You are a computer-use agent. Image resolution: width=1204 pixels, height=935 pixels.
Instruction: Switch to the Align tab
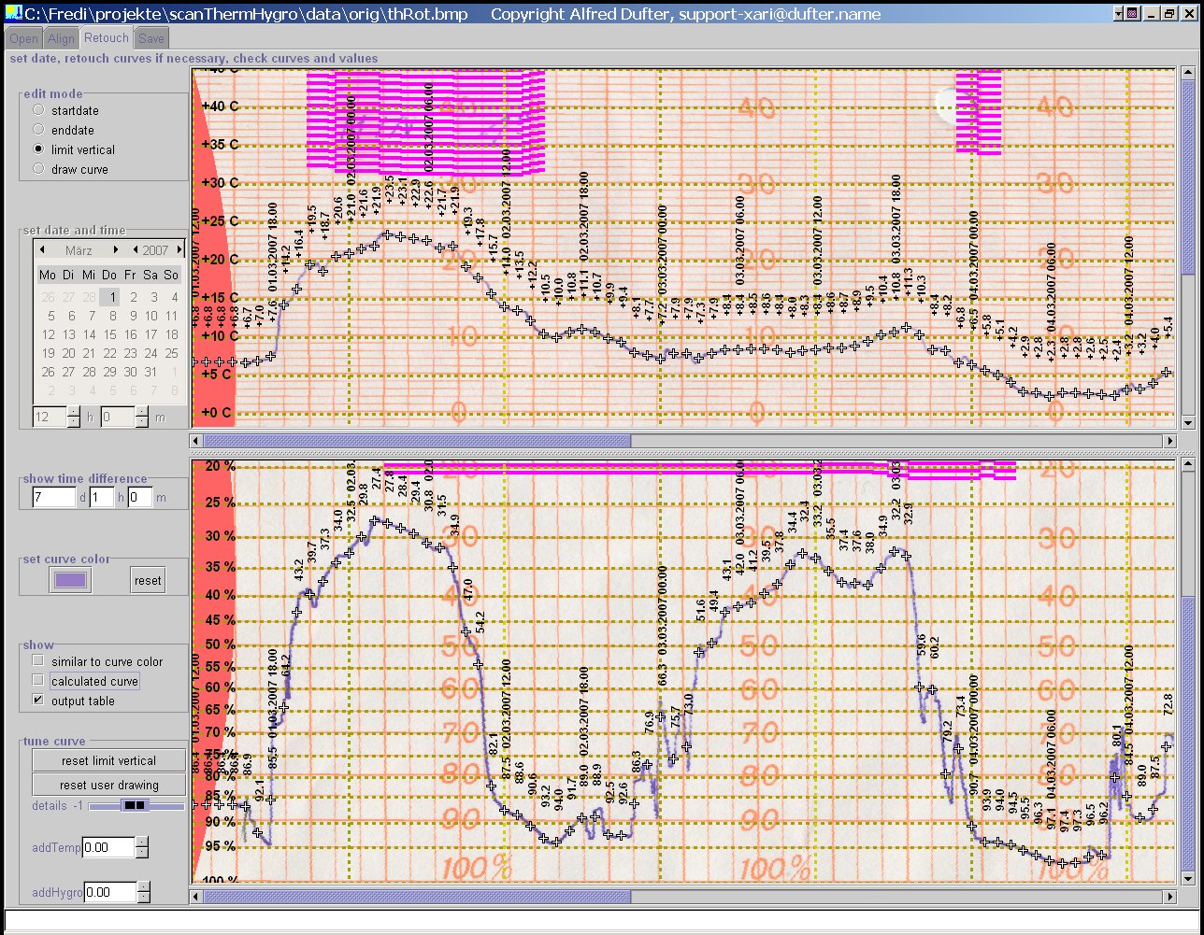[x=61, y=38]
